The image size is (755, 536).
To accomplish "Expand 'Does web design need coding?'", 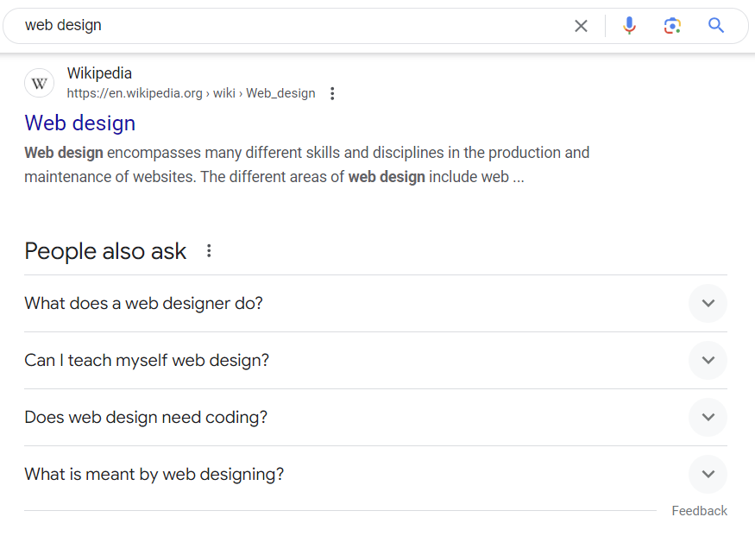I will [708, 417].
